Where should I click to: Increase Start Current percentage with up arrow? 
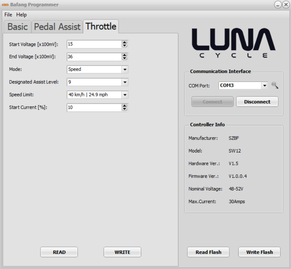[125, 106]
